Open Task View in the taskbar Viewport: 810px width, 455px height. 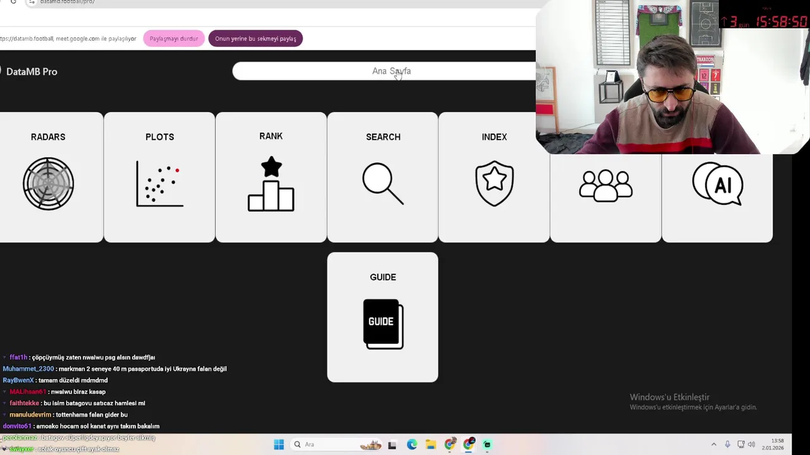click(x=392, y=444)
